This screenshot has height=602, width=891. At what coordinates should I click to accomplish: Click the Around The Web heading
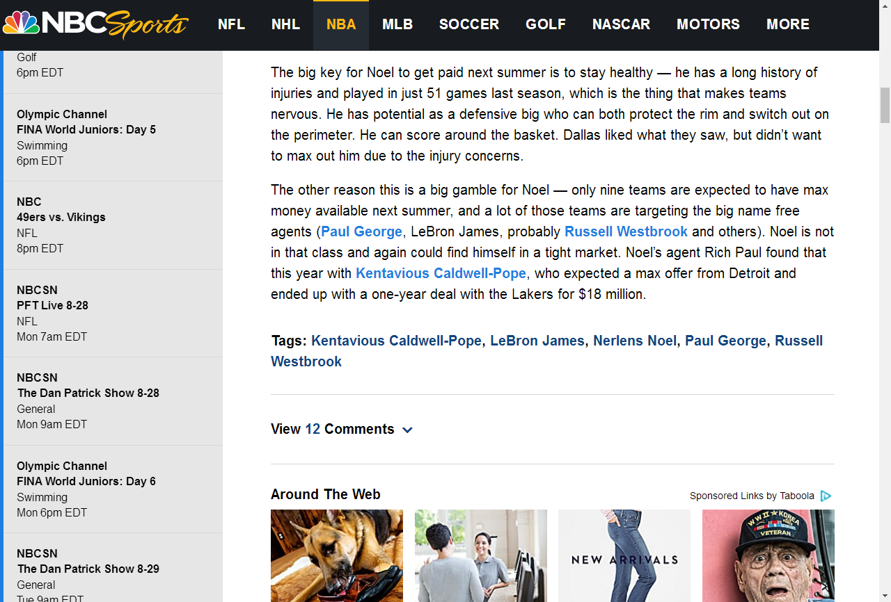(x=326, y=494)
